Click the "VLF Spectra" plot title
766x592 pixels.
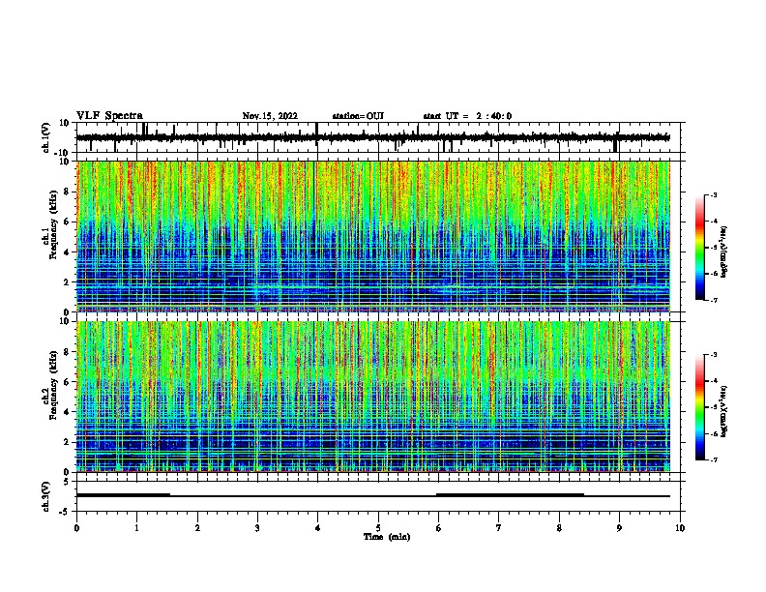pyautogui.click(x=109, y=116)
